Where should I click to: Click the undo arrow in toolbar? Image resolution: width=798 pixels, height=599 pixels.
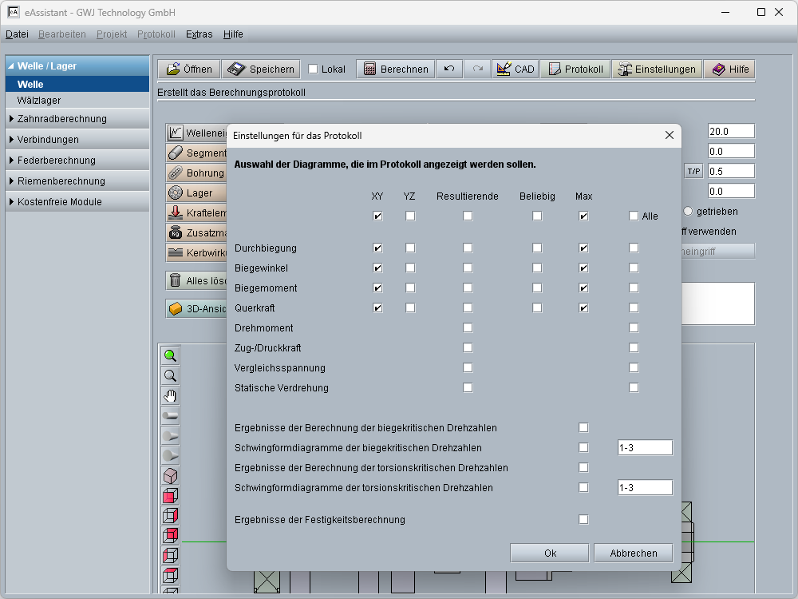pyautogui.click(x=449, y=69)
